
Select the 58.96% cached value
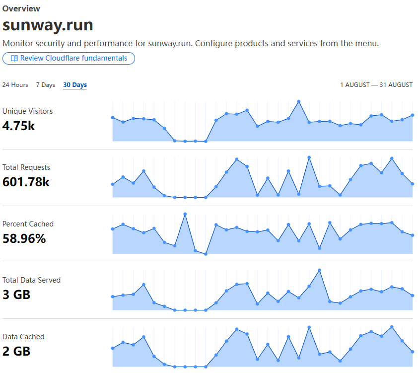24,238
